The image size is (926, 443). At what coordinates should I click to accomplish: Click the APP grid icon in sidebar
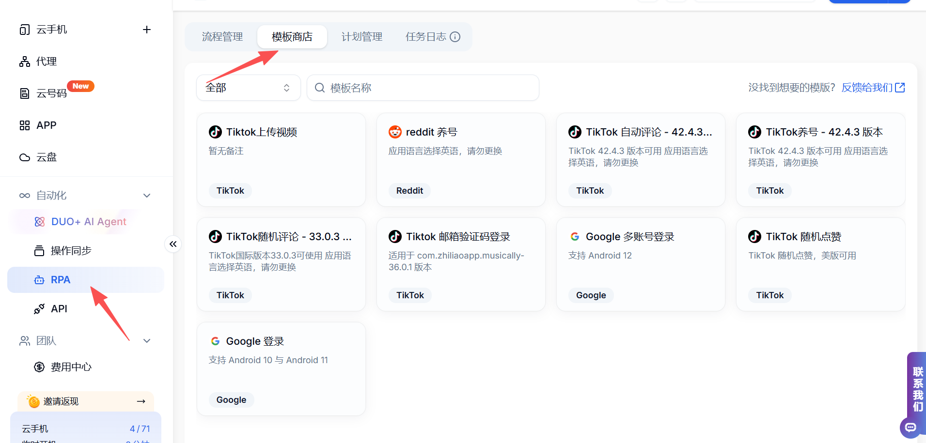[x=25, y=125]
